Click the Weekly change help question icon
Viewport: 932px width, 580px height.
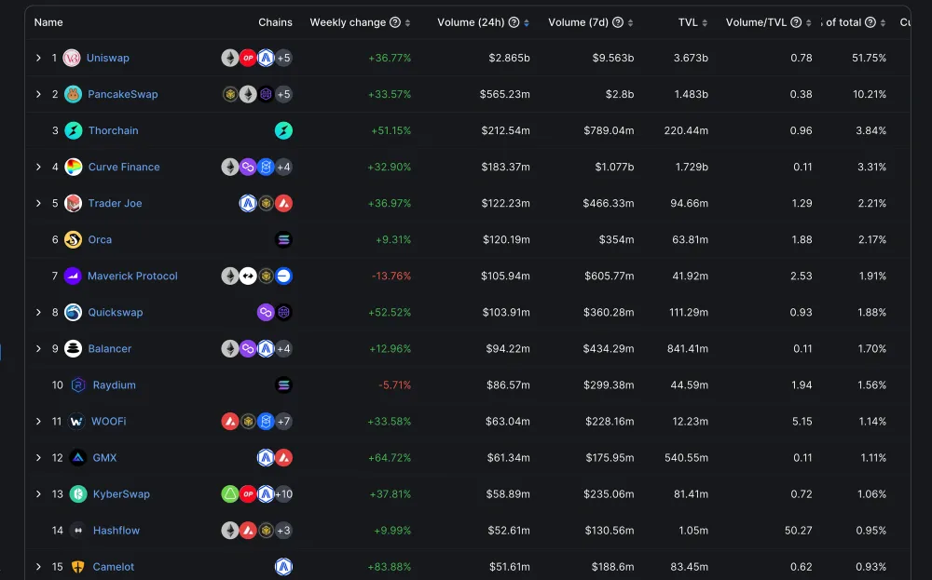pyautogui.click(x=395, y=22)
